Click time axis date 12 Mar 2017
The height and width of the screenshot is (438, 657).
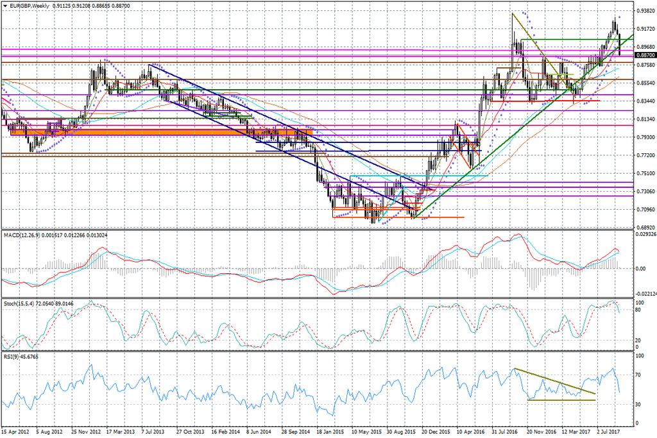[576, 430]
